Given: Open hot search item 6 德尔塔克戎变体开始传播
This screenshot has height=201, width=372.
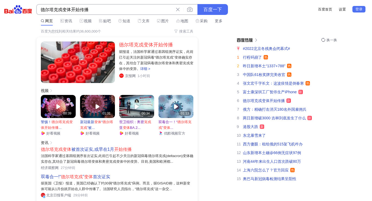Looking at the screenshot, I should tap(264, 101).
